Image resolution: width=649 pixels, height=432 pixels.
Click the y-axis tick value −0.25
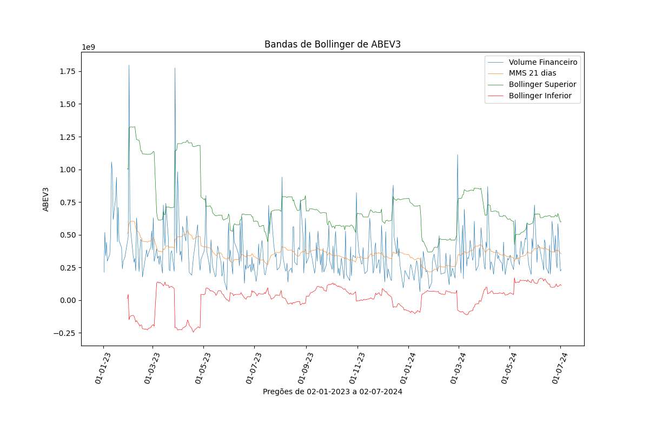point(65,333)
